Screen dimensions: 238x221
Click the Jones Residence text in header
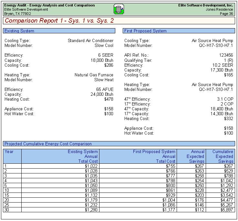click(219, 9)
